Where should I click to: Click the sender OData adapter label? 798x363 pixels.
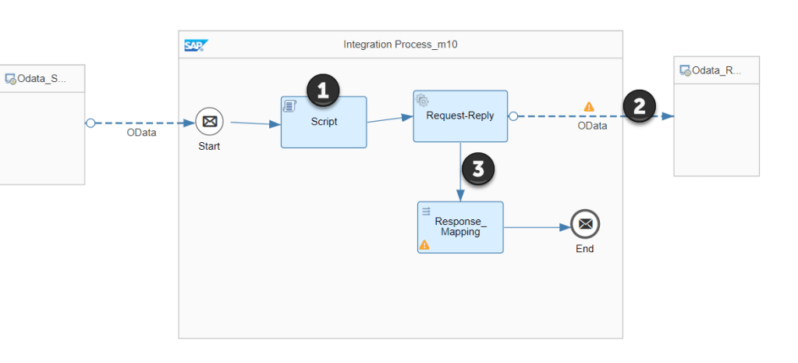pyautogui.click(x=141, y=133)
